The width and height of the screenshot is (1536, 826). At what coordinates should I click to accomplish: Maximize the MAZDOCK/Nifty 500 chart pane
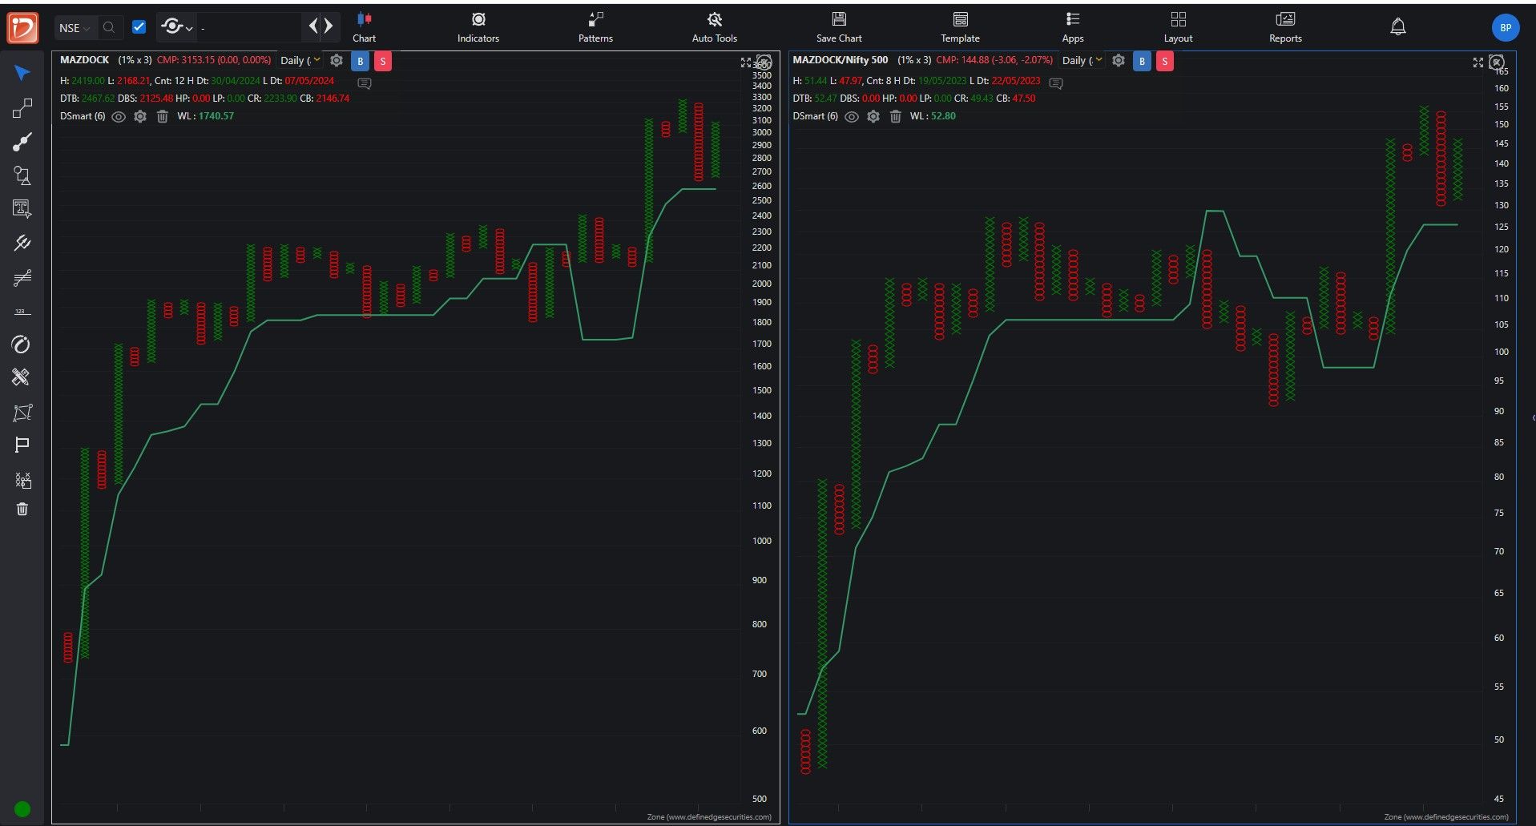point(1478,62)
